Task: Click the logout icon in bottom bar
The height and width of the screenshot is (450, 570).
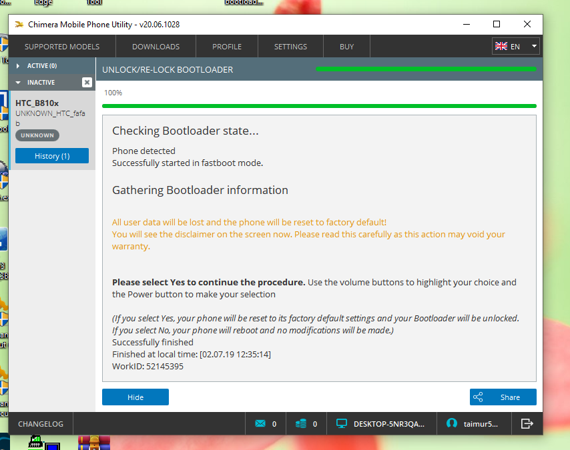Action: point(527,423)
